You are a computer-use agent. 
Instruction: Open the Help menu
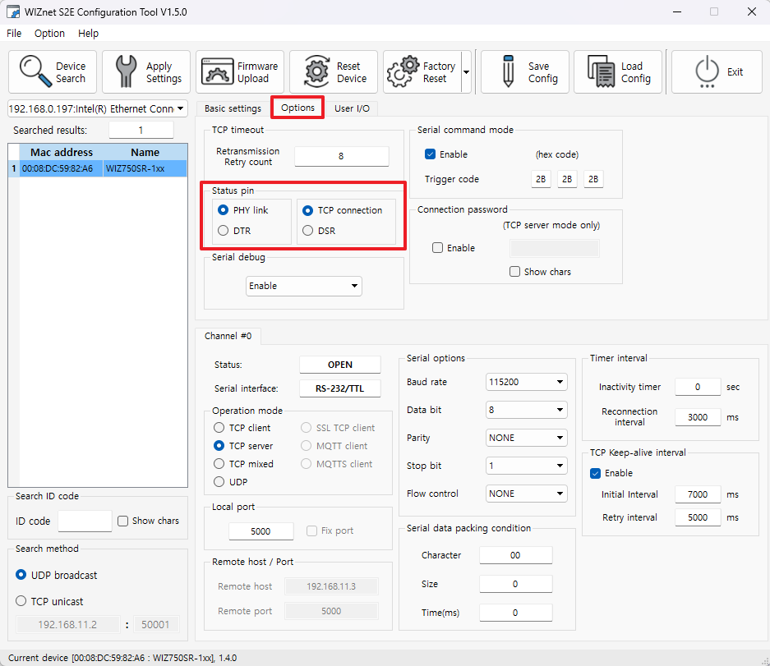(x=89, y=34)
